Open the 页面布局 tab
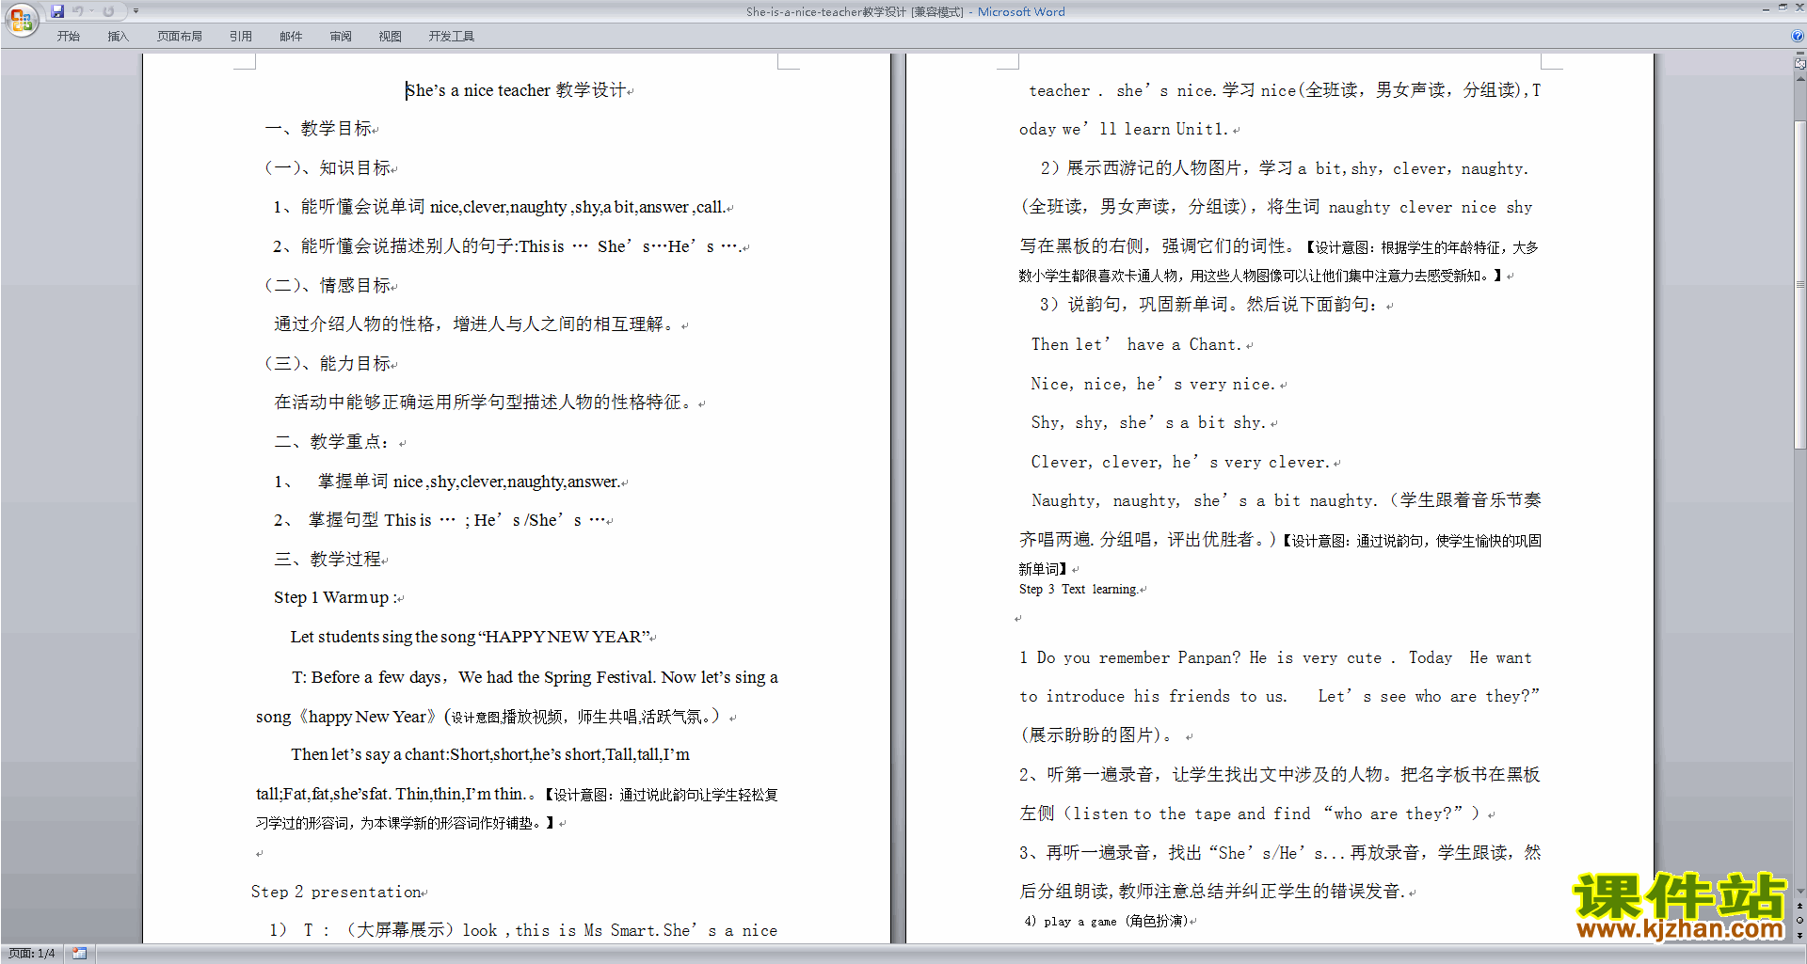This screenshot has height=964, width=1807. click(179, 36)
